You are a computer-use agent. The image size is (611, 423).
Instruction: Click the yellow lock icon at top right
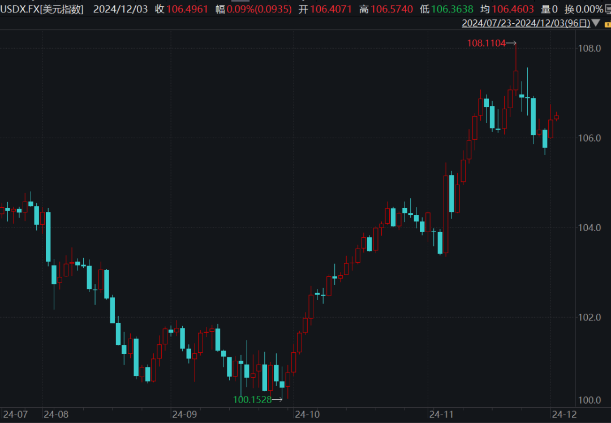coord(608,24)
